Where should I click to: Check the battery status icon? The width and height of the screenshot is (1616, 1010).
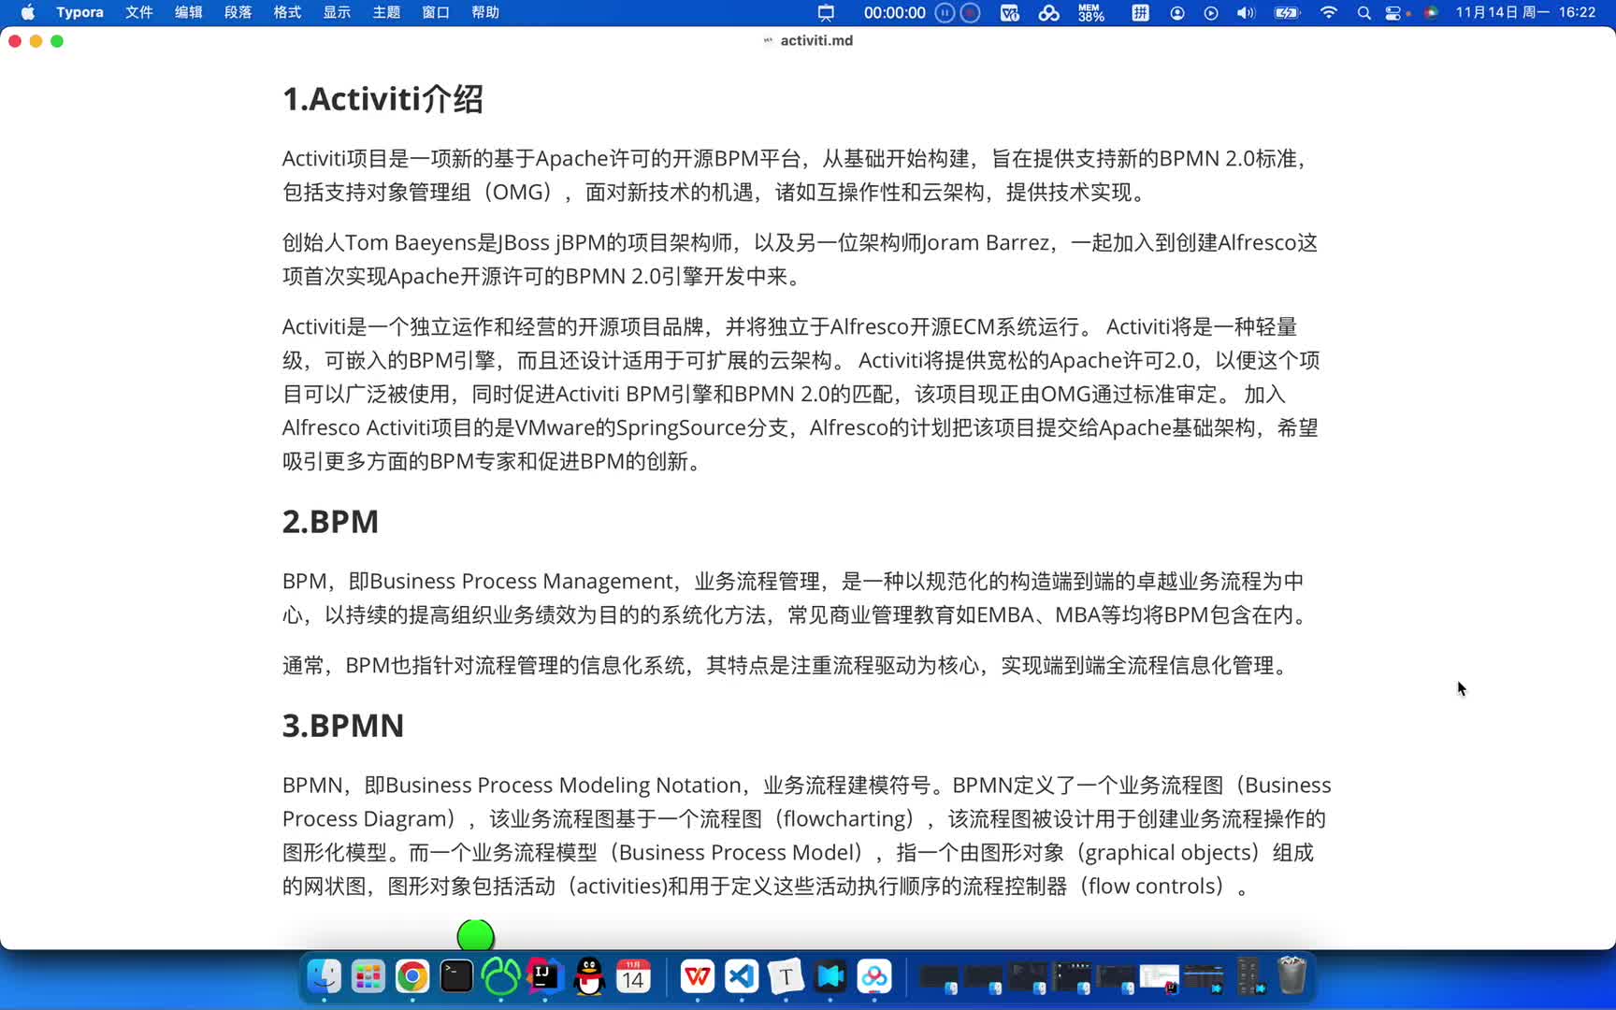(1288, 12)
